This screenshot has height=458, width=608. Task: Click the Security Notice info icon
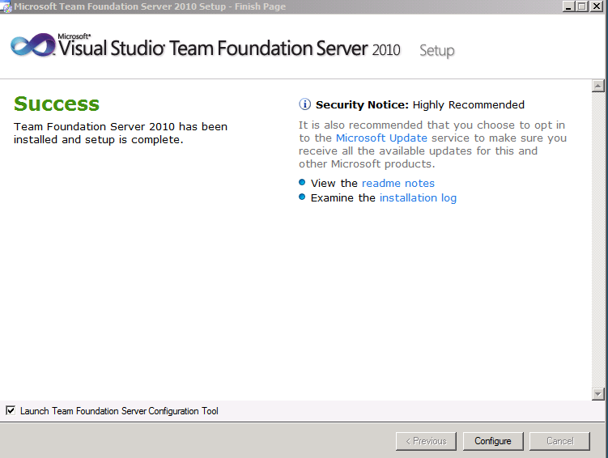click(x=305, y=104)
